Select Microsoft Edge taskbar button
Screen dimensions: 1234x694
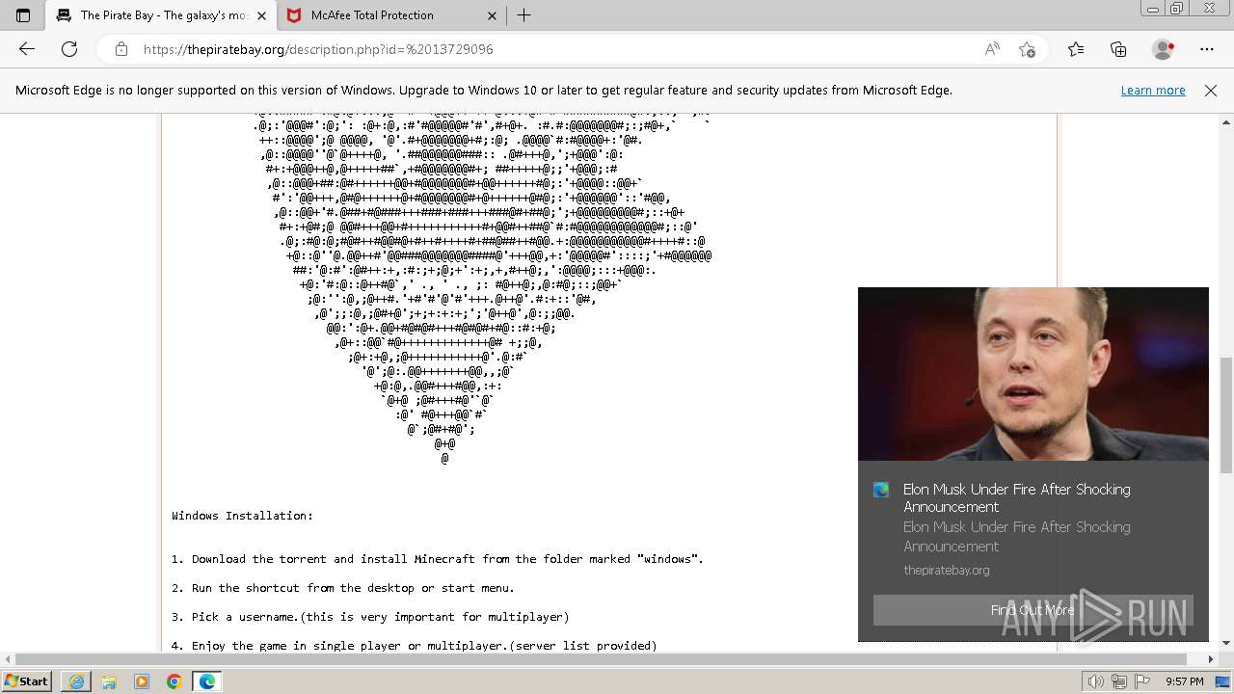(x=207, y=681)
